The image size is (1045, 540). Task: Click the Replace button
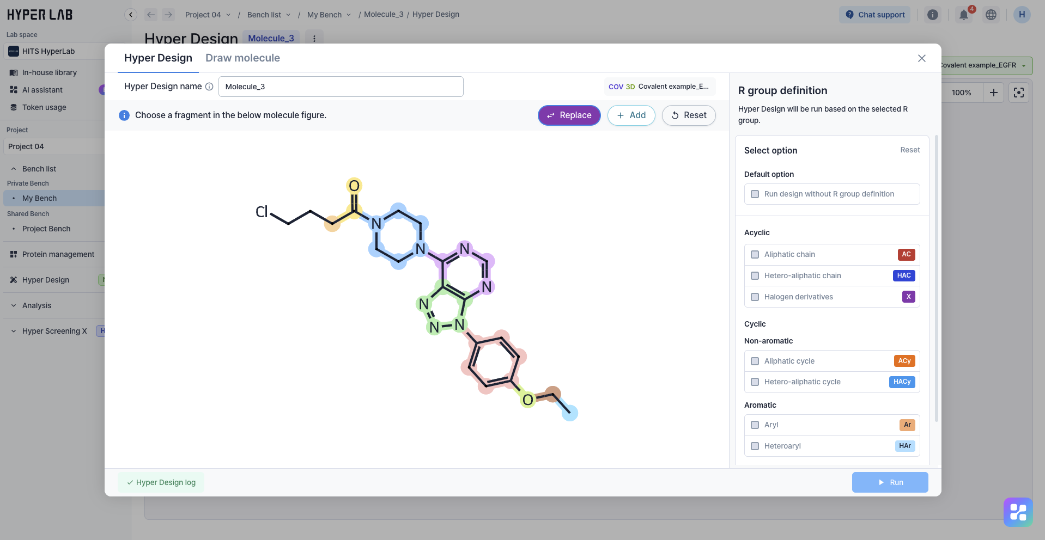(x=569, y=115)
